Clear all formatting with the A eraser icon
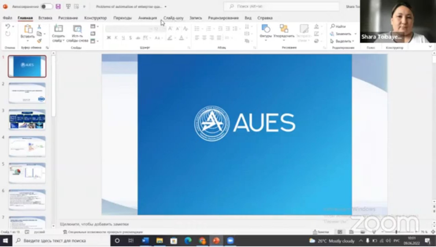This screenshot has height=247, width=436. click(x=186, y=29)
